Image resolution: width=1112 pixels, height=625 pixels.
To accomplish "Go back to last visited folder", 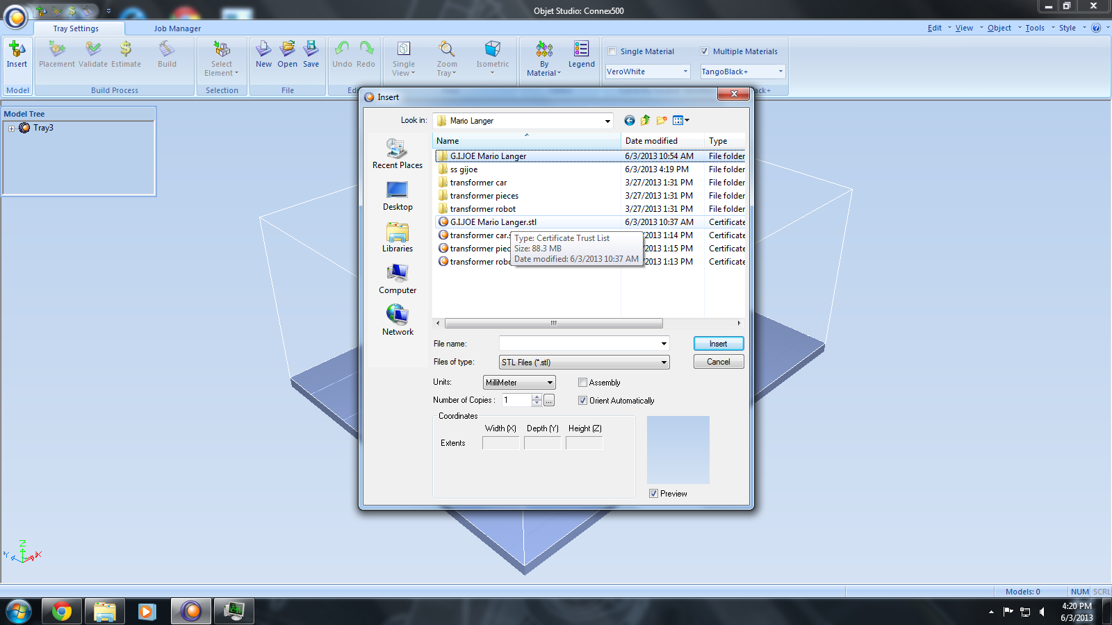I will pyautogui.click(x=630, y=120).
